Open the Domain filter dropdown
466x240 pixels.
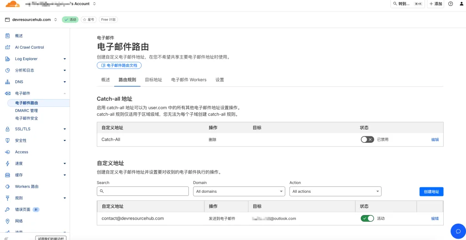point(239,191)
